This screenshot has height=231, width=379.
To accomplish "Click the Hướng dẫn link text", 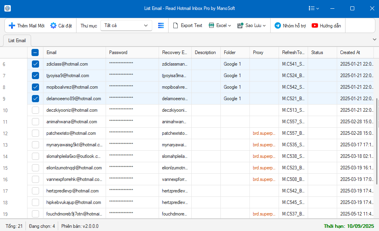I will pos(330,26).
